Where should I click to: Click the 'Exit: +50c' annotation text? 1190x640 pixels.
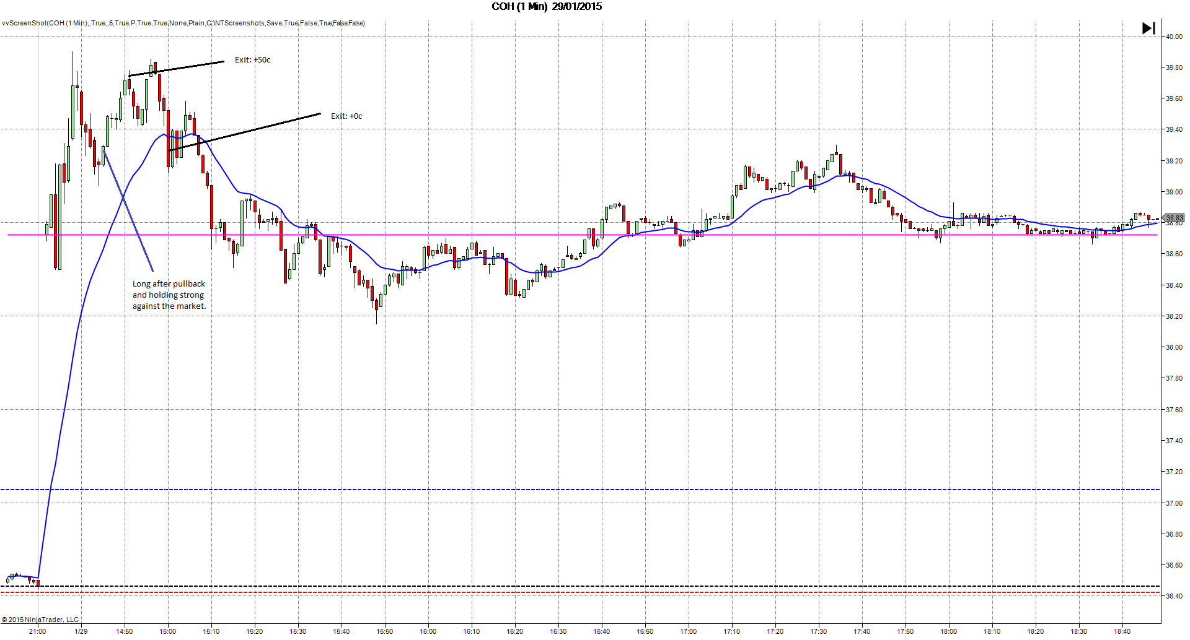pyautogui.click(x=252, y=60)
